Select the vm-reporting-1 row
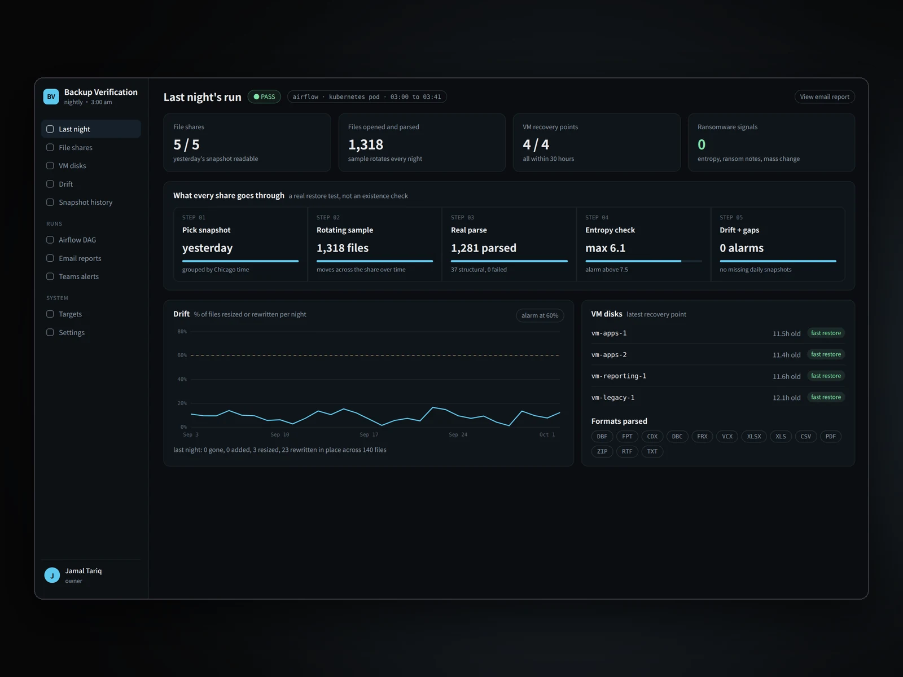 (718, 376)
